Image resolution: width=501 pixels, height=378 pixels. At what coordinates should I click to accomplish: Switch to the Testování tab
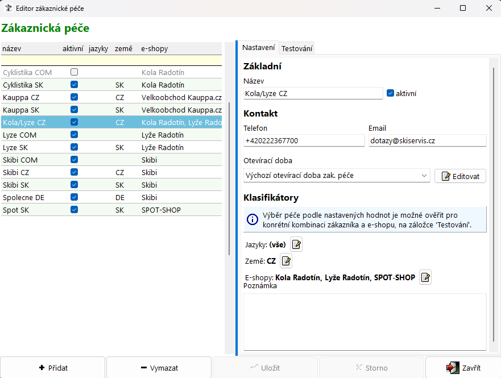tap(297, 48)
